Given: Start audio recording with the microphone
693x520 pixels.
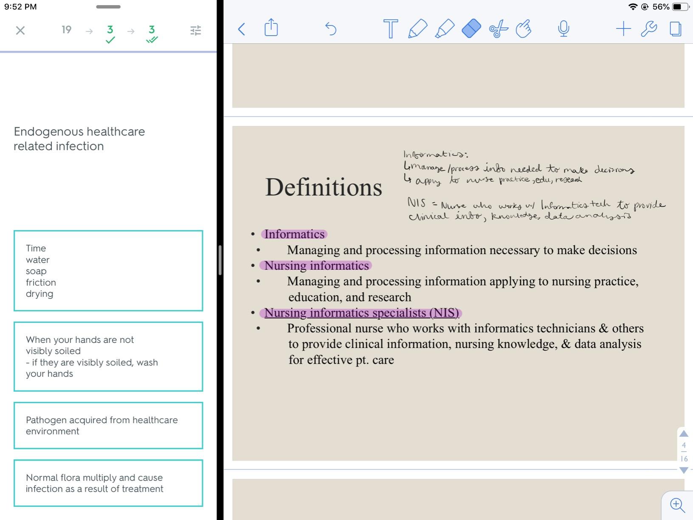Looking at the screenshot, I should [x=563, y=28].
